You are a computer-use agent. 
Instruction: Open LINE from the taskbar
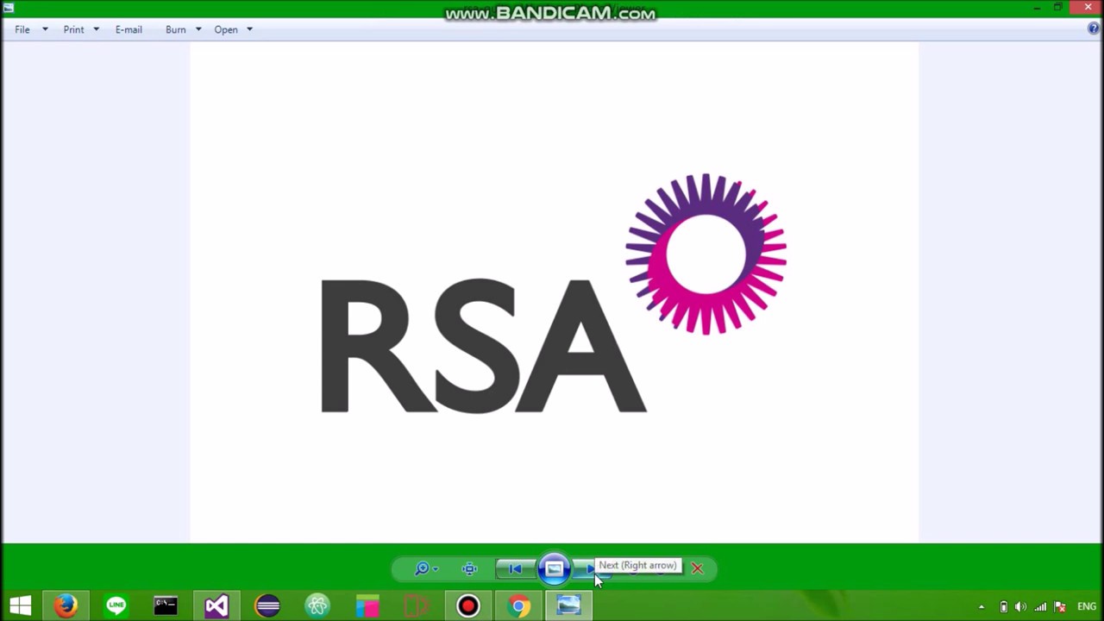coord(116,606)
